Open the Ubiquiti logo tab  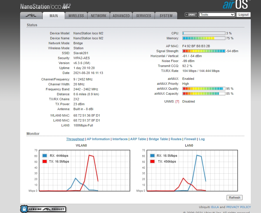tap(31, 16)
